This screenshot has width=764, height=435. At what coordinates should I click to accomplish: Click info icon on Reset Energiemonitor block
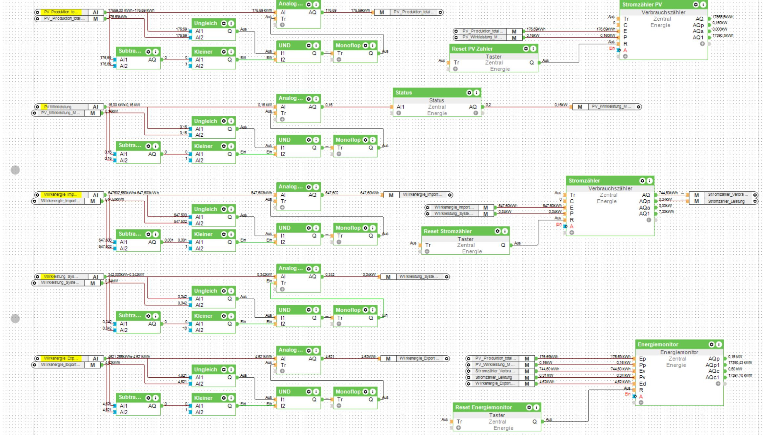[x=536, y=407]
